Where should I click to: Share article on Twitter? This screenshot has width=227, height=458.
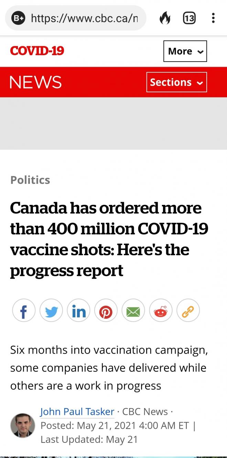pos(51,311)
